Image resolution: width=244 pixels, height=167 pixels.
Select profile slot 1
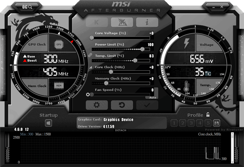[x=174, y=123]
